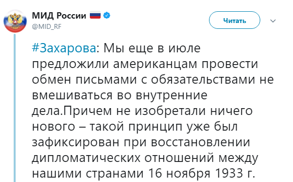293x182 pixels.
Task: Click the word вмешиваться in the tweet
Action: (72, 95)
